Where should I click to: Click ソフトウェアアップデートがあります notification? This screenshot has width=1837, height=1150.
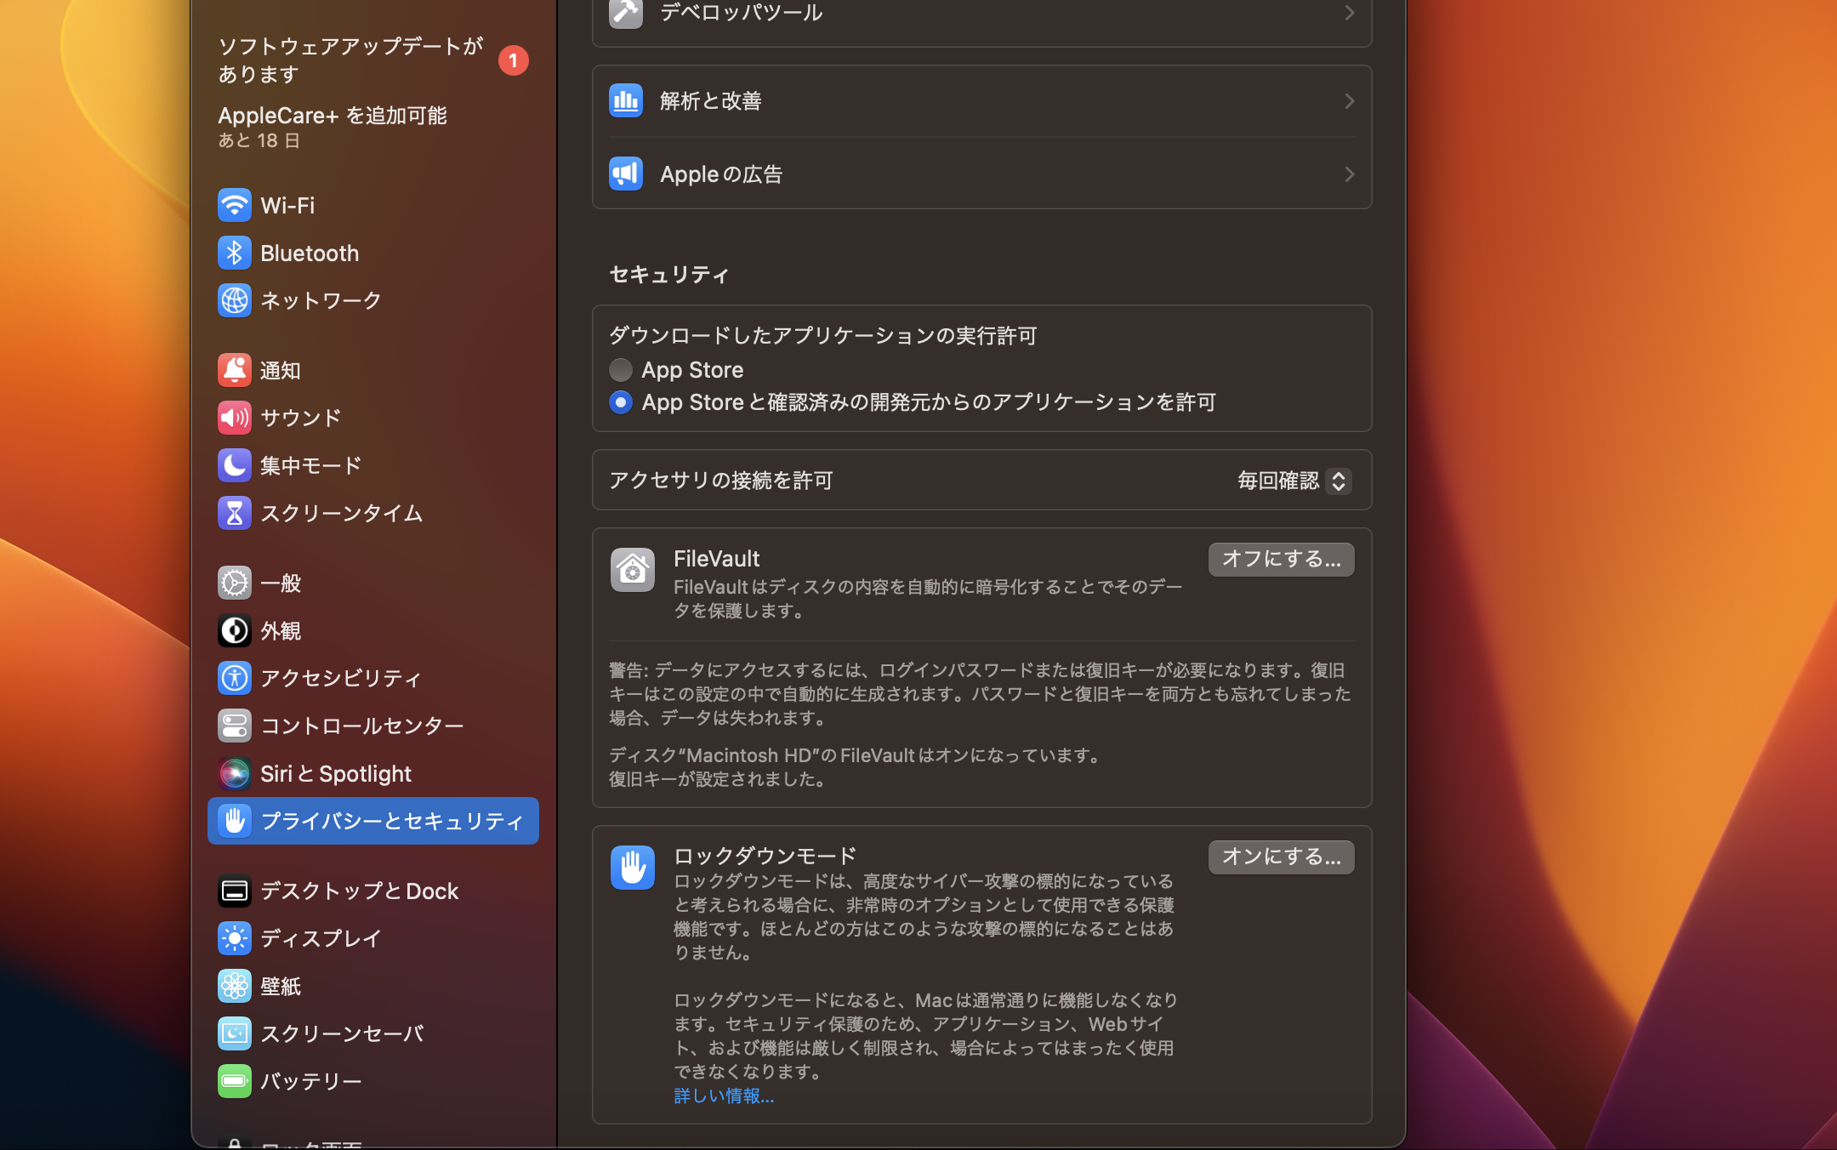point(350,60)
